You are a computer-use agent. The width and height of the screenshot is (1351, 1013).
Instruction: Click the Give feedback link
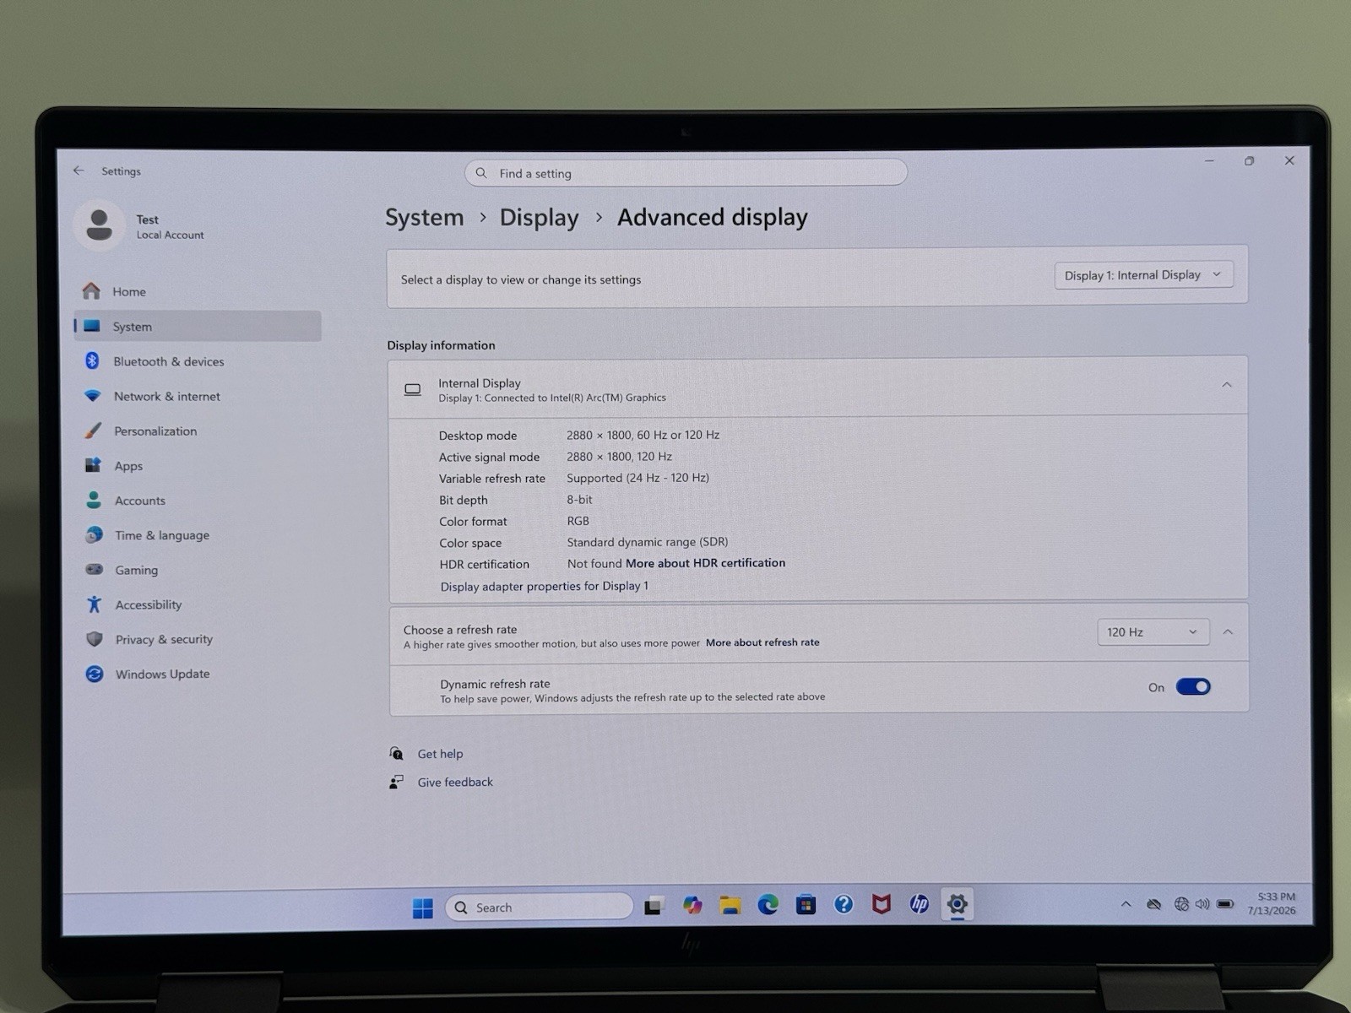455,783
